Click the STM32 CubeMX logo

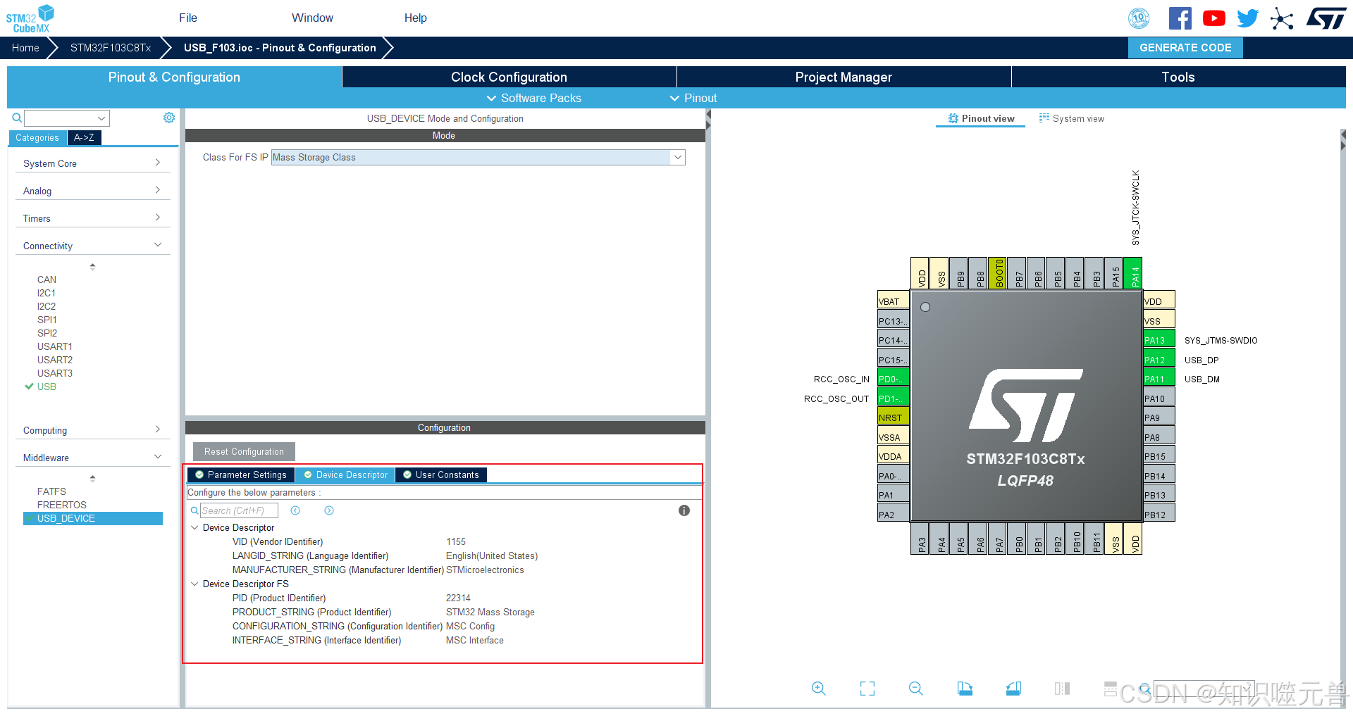(30, 18)
